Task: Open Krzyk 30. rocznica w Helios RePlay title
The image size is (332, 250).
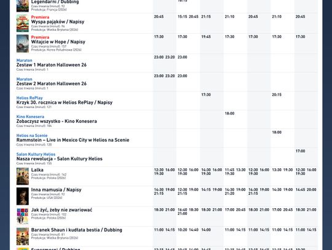Action: [x=65, y=103]
